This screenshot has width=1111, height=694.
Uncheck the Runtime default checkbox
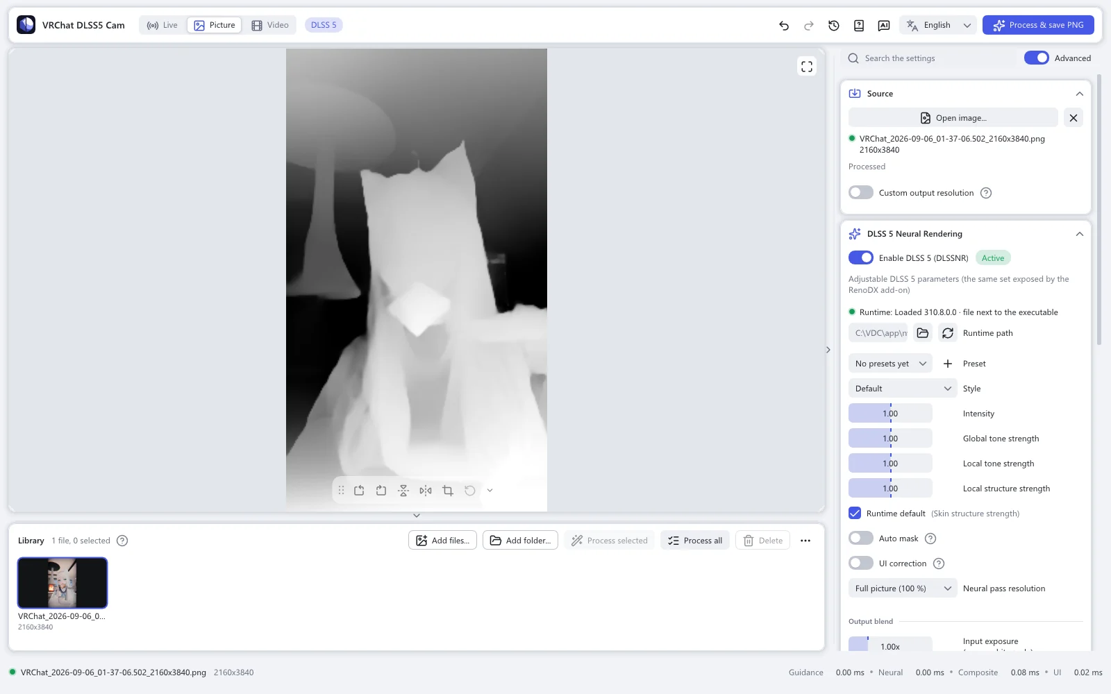coord(855,514)
